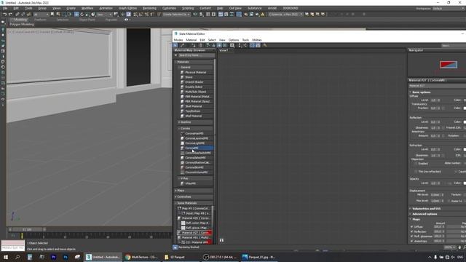
Task: Click the Select Object arrow tool
Action: point(52,15)
